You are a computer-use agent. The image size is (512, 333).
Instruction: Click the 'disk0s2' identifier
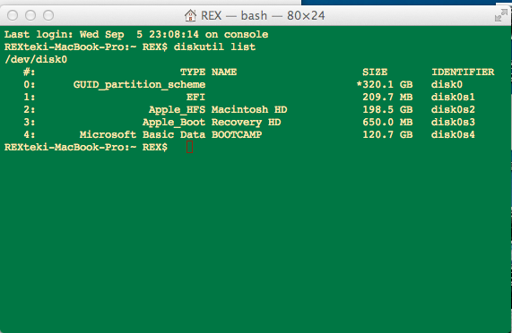click(453, 109)
